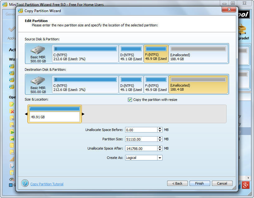This screenshot has width=254, height=198.
Task: Click the ruler triangle align sidebar icon
Action: click(12, 159)
